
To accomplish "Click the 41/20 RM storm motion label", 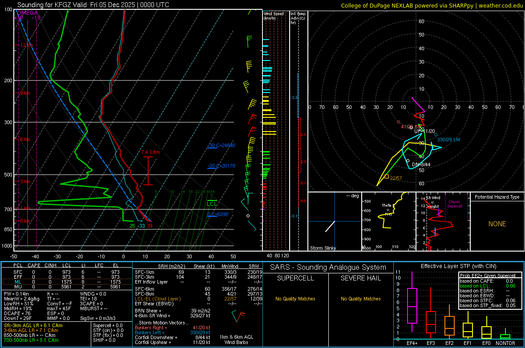I will pos(411,127).
